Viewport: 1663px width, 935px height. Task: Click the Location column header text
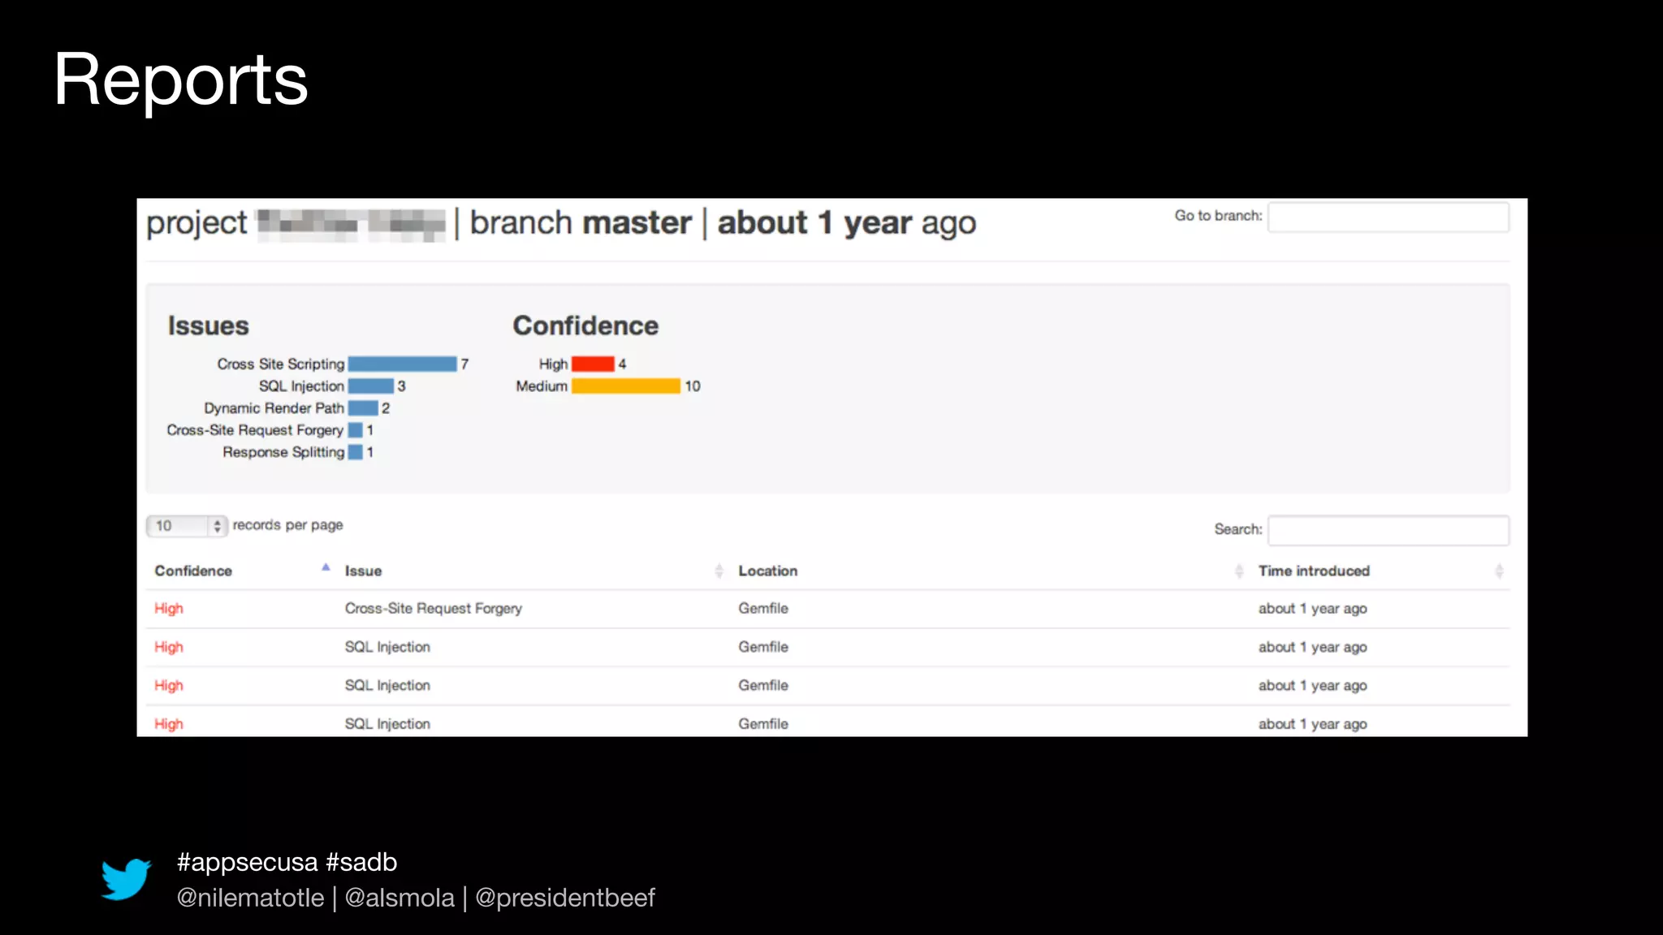point(768,571)
